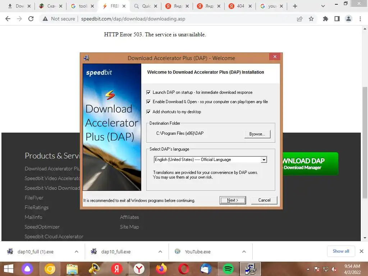This screenshot has width=368, height=276.
Task: Toggle Add shortcuts to my desktop
Action: (x=148, y=112)
